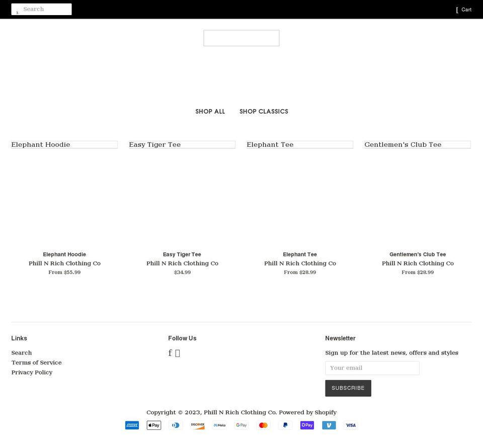Click the bold Easy Tiger Tee product title

182,254
